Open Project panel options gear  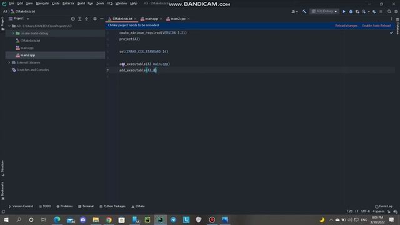coord(95,19)
